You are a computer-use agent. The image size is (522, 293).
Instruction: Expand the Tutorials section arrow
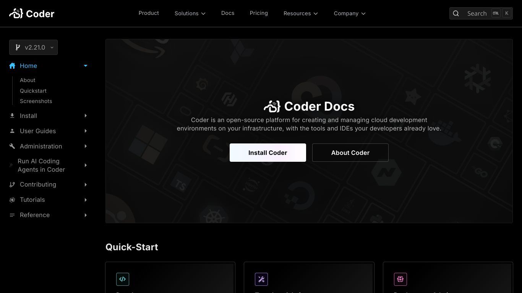coord(86,200)
